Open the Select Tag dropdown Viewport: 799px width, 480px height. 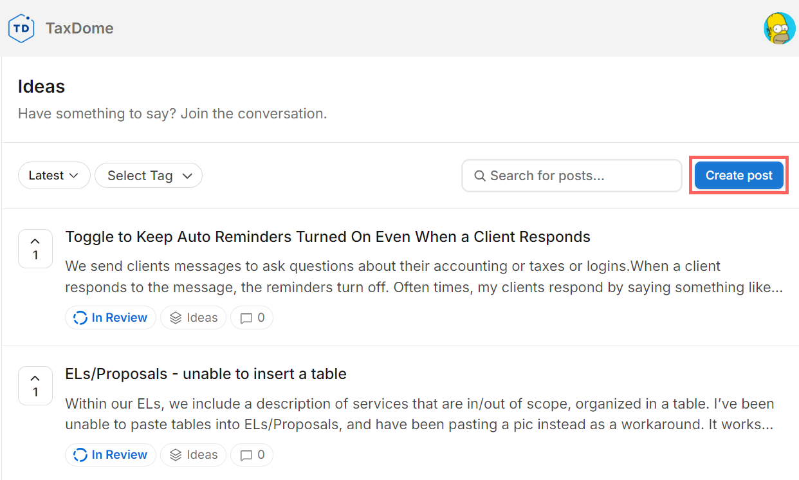(149, 176)
